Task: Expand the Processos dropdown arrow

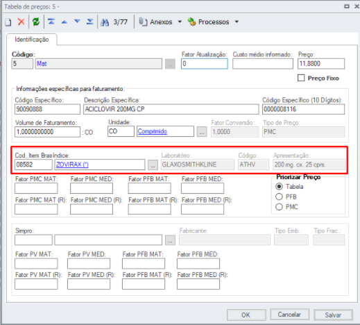Action: (237, 22)
